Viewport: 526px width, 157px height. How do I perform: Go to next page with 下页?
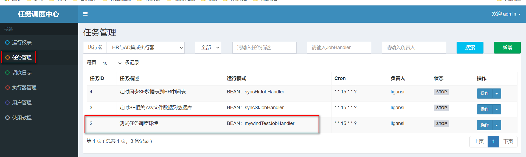[508, 141]
